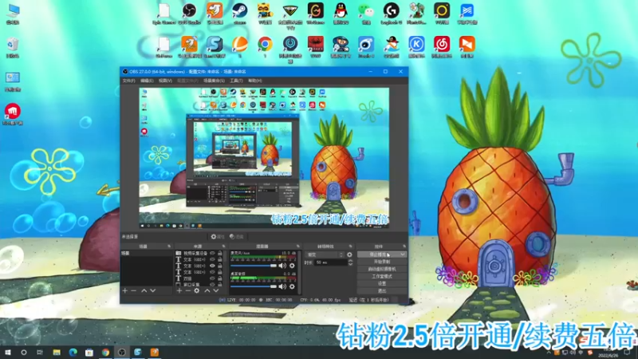The image size is (638, 359).
Task: Open source properties gear in Sources toolbar
Action: pos(197,290)
